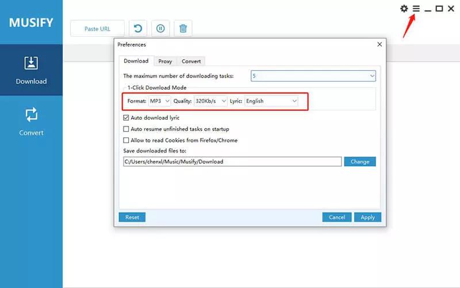
Task: Maximize the Musify window
Action: pyautogui.click(x=439, y=9)
